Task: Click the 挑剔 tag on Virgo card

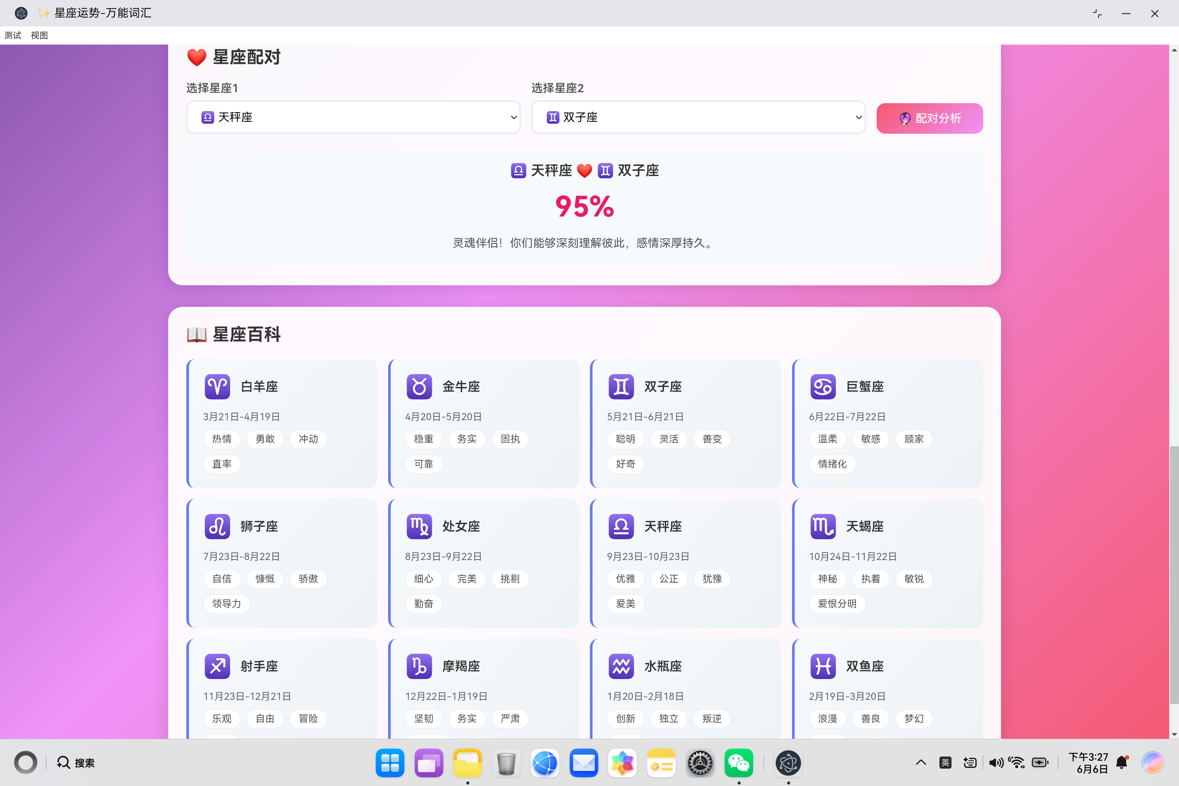Action: click(x=510, y=579)
